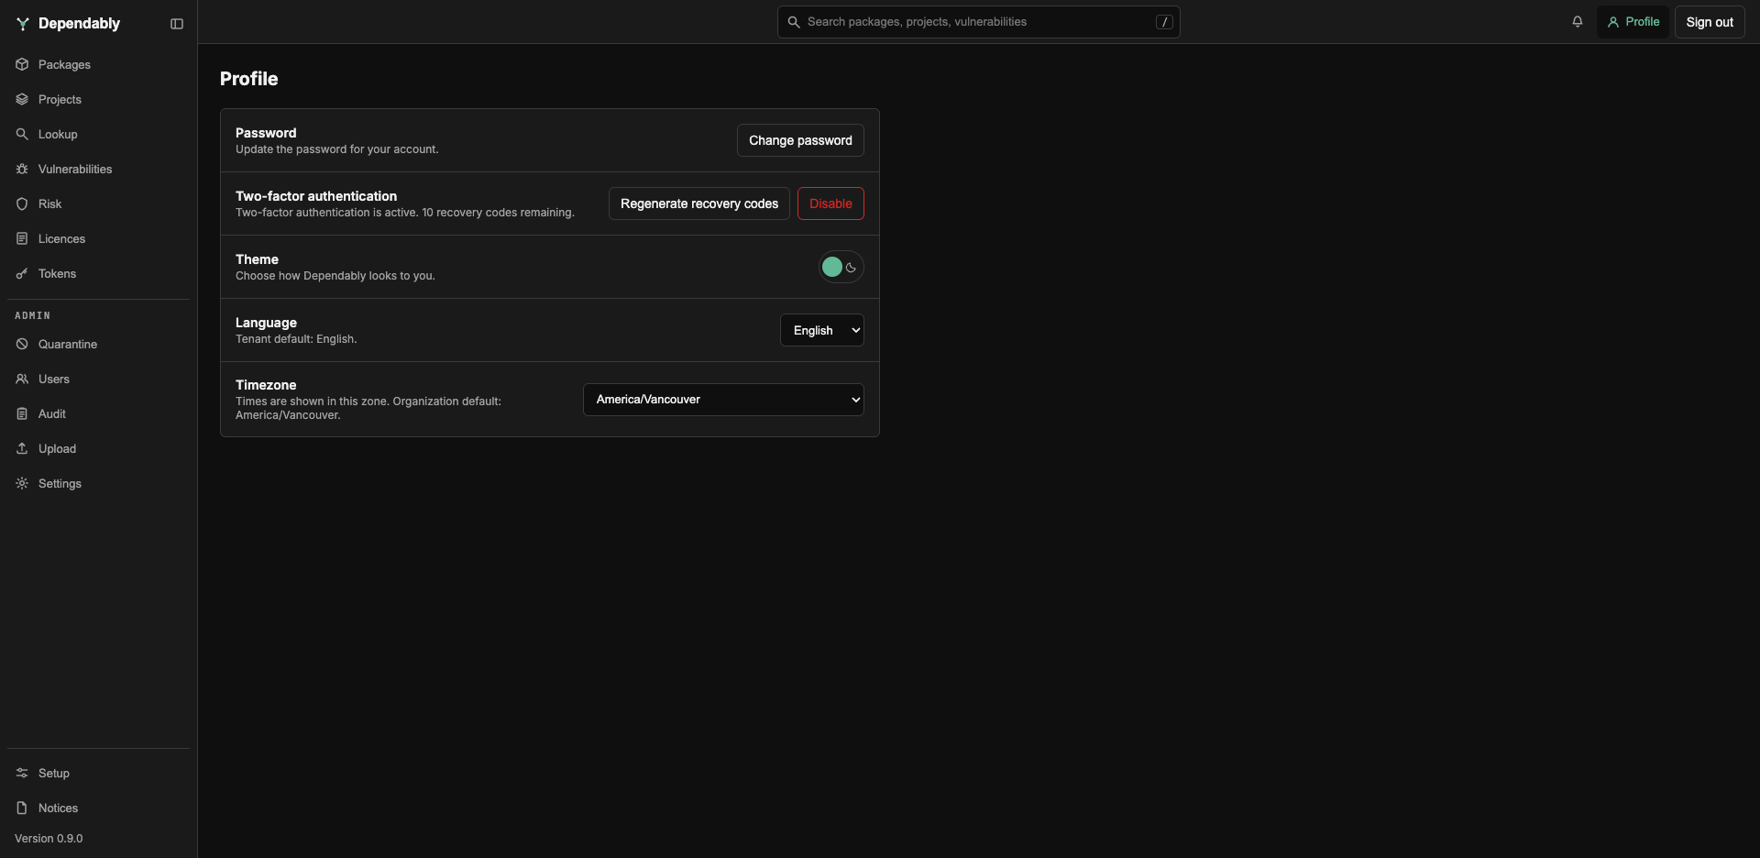Open the Audit log entry
The width and height of the screenshot is (1760, 858).
(98, 413)
